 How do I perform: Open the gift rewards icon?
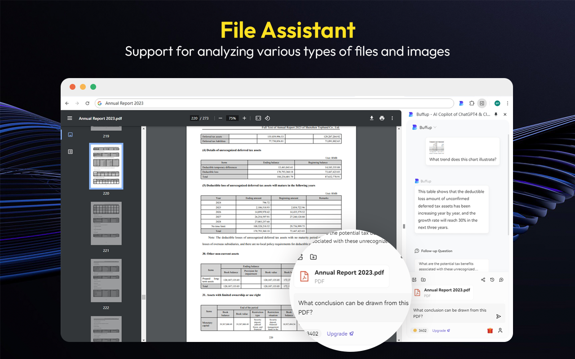[490, 331]
